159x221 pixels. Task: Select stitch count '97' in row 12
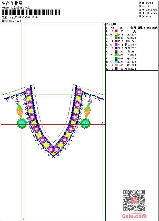122,69
